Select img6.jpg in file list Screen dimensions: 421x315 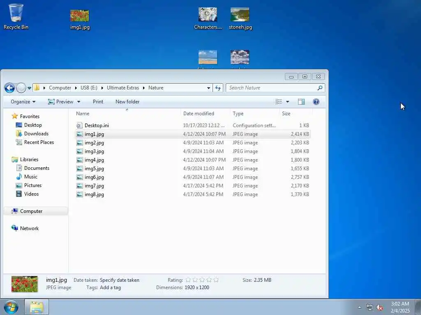tap(192, 177)
